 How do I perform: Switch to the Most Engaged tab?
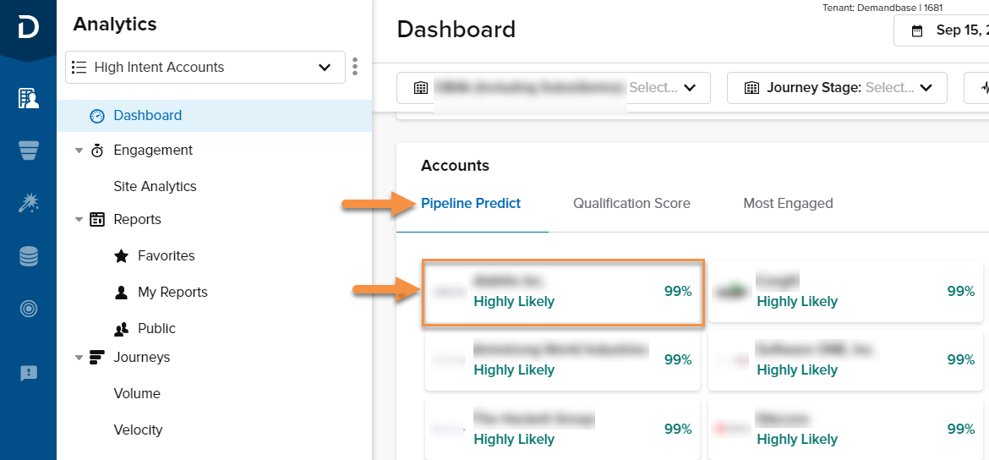(788, 203)
